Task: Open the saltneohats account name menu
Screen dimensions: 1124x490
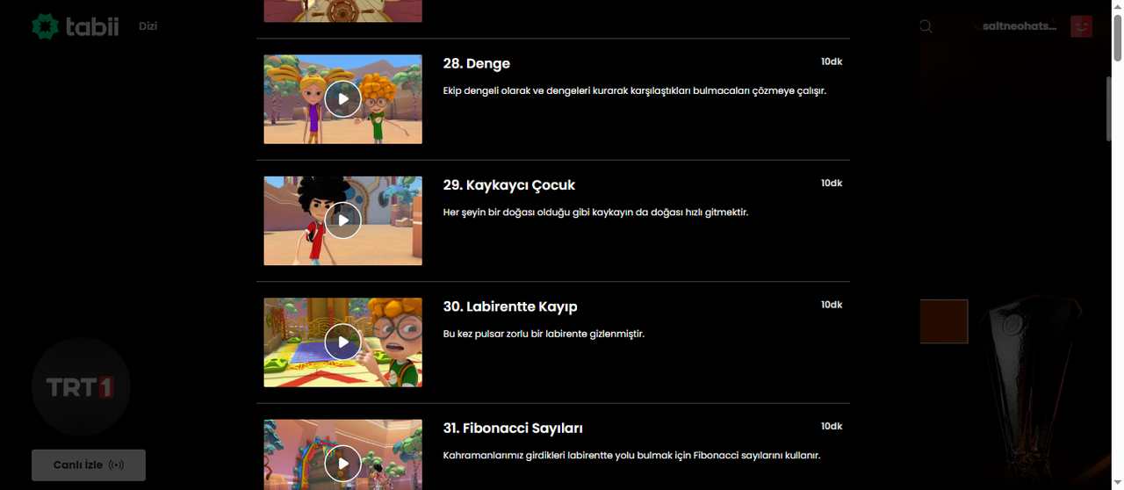Action: coord(1020,26)
